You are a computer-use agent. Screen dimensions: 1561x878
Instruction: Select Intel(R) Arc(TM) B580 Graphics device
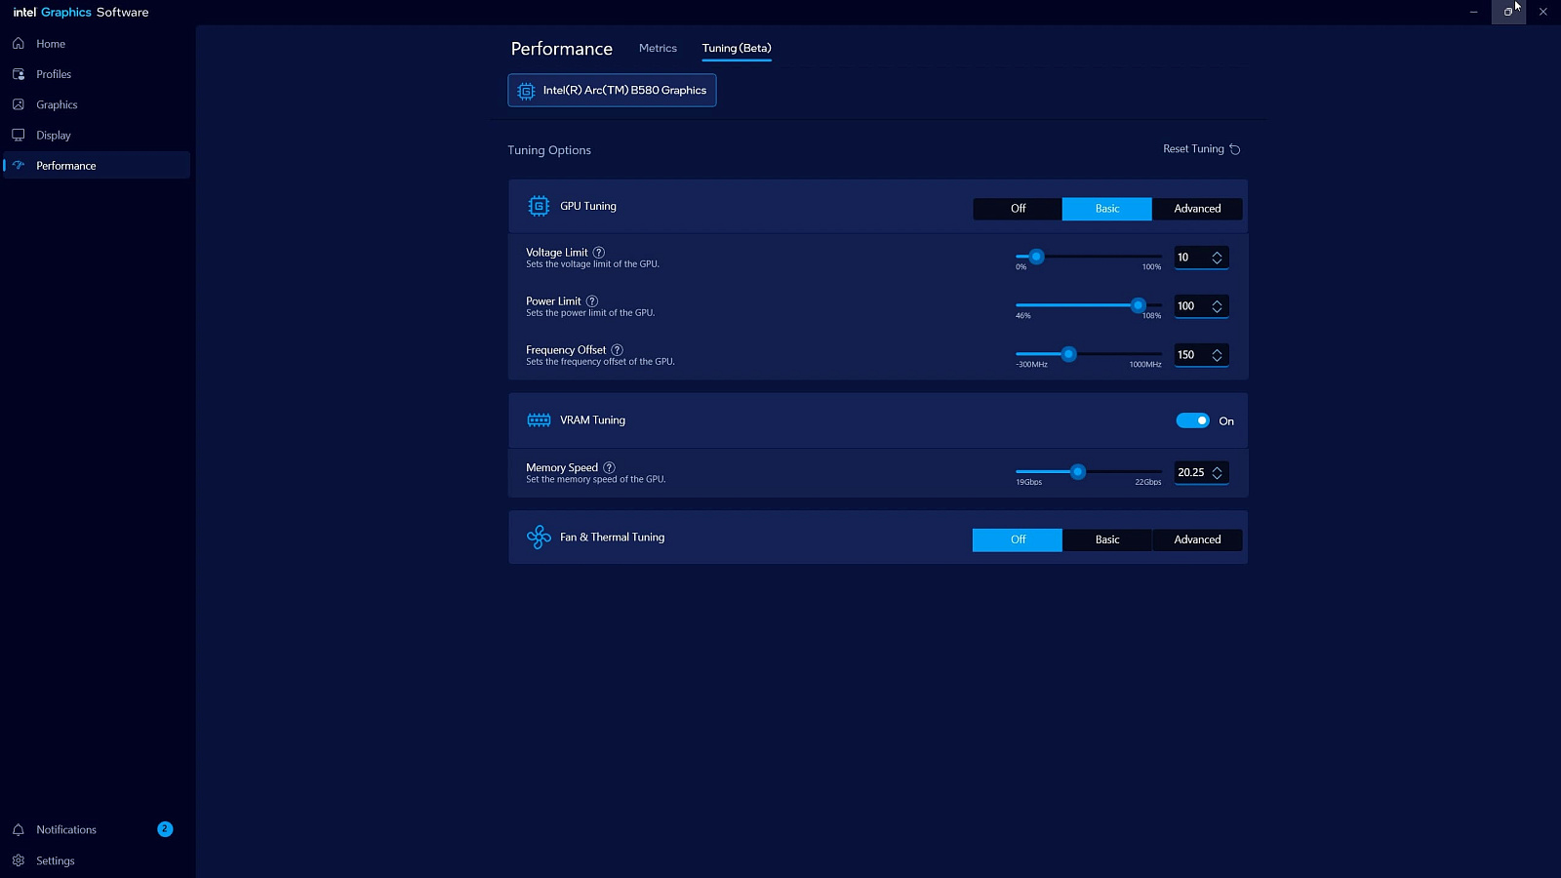(612, 91)
